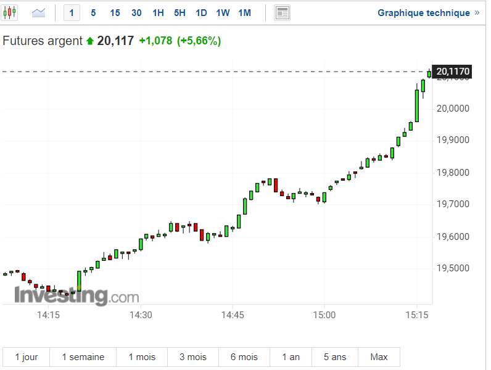Select the 5 minute interval
Screen dimensions: 491x370
pos(93,13)
